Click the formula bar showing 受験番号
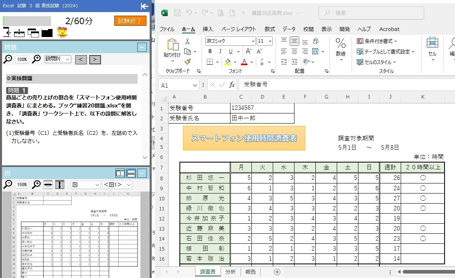Viewport: 455px width, 278px height. point(347,85)
